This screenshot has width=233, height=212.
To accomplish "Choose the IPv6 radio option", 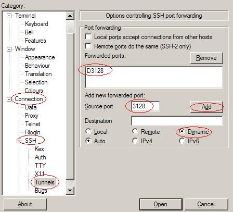I will [x=182, y=141].
